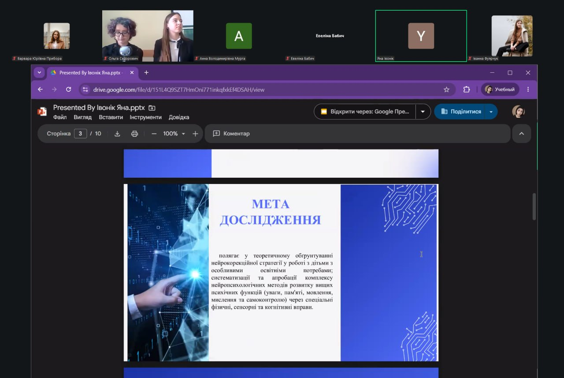Click muted mic icon beside Ольга Сидорович

(105, 58)
